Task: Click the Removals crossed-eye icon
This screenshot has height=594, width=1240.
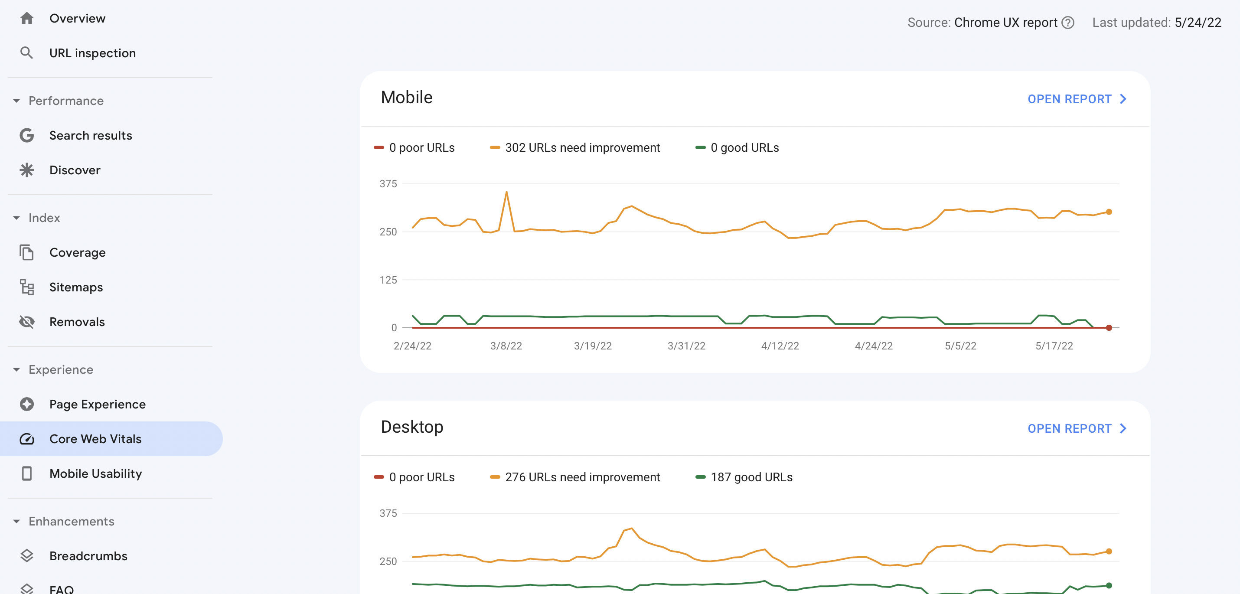Action: click(x=27, y=322)
